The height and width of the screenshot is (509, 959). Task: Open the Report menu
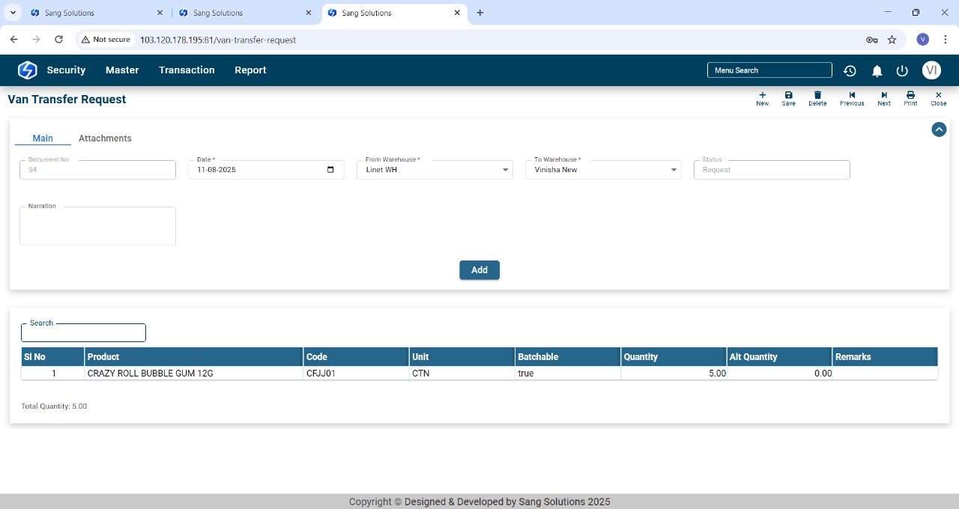click(x=250, y=70)
